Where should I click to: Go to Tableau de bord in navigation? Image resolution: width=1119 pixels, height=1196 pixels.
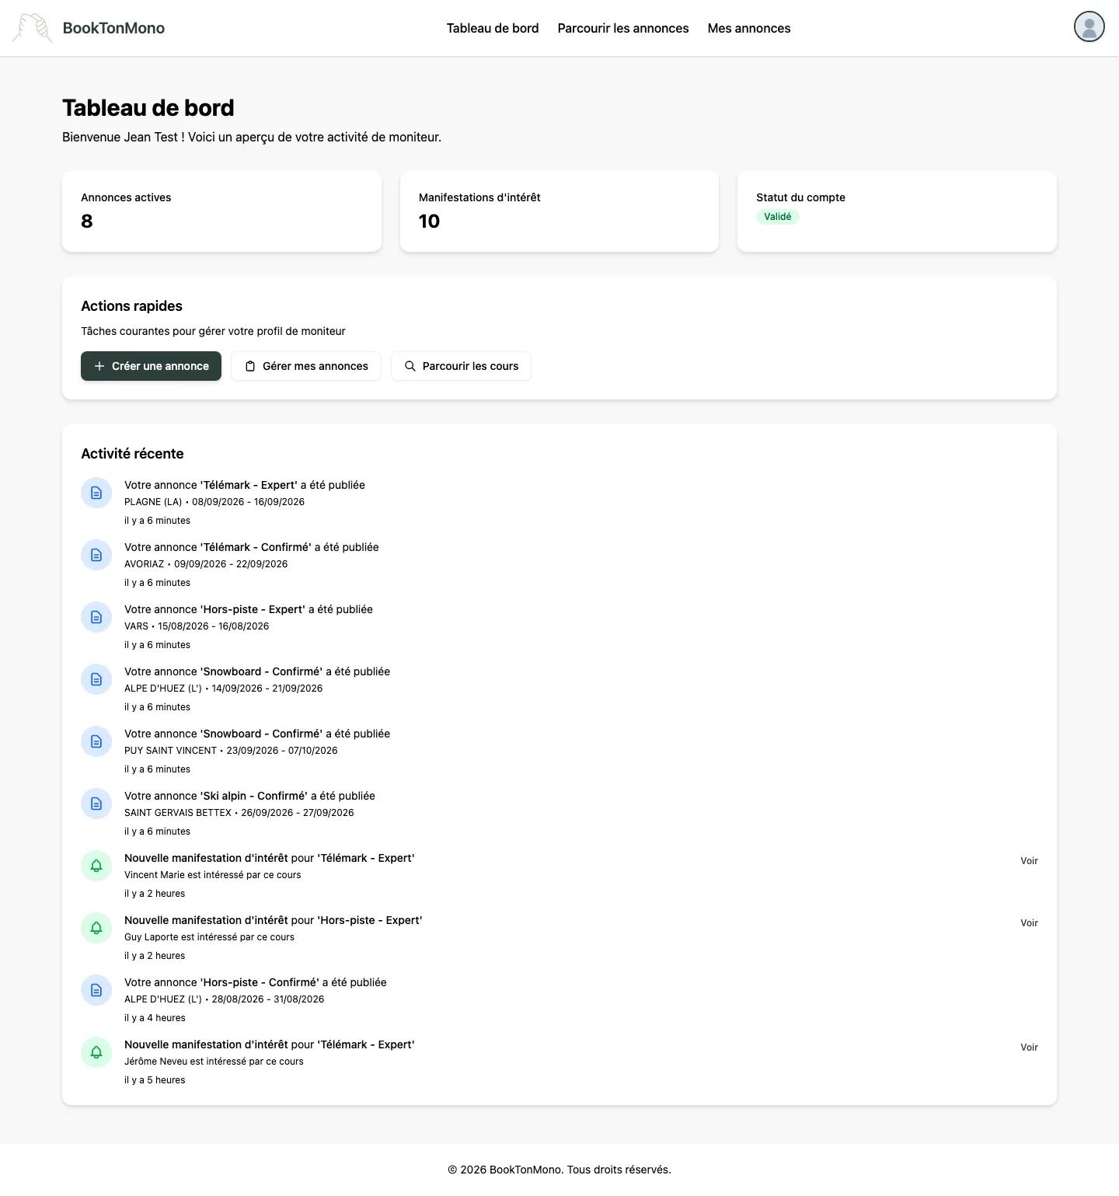pyautogui.click(x=493, y=28)
